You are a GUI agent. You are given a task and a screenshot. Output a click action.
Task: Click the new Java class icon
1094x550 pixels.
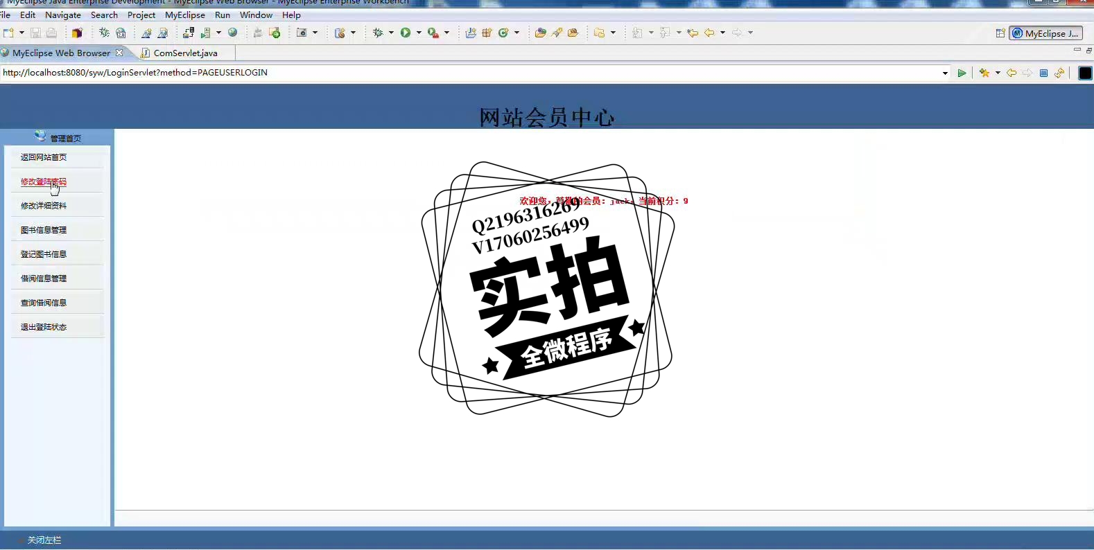coord(504,33)
